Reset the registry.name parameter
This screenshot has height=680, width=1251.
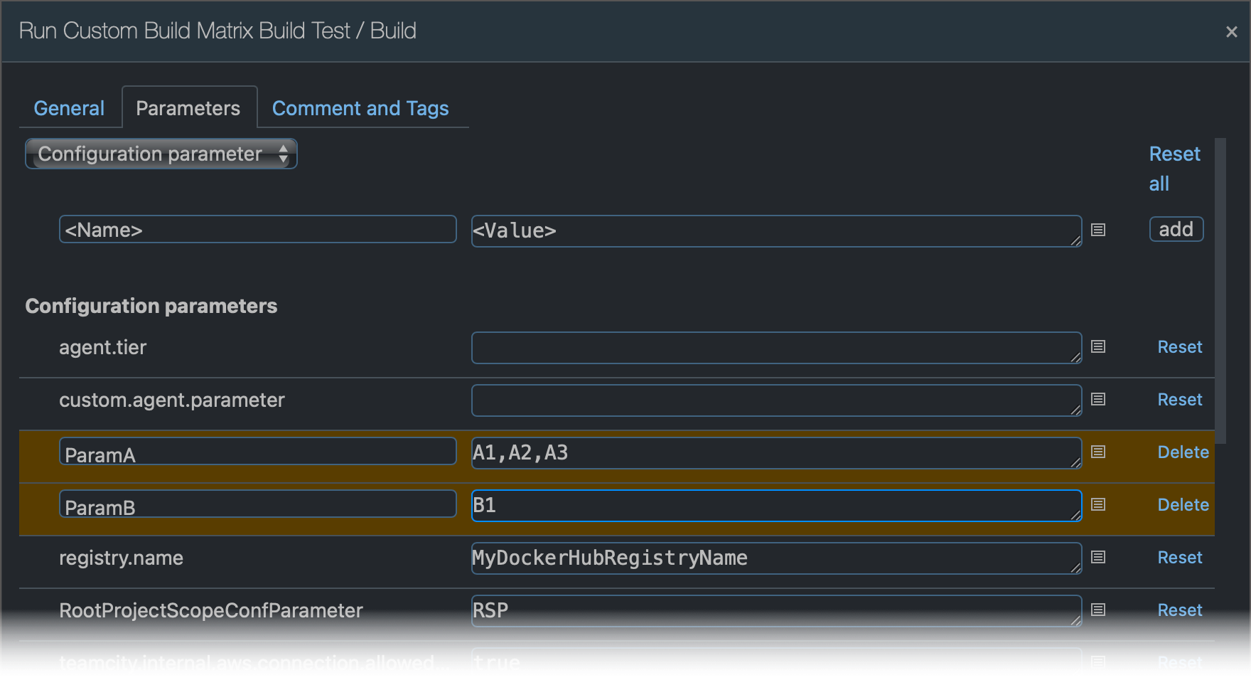point(1179,558)
